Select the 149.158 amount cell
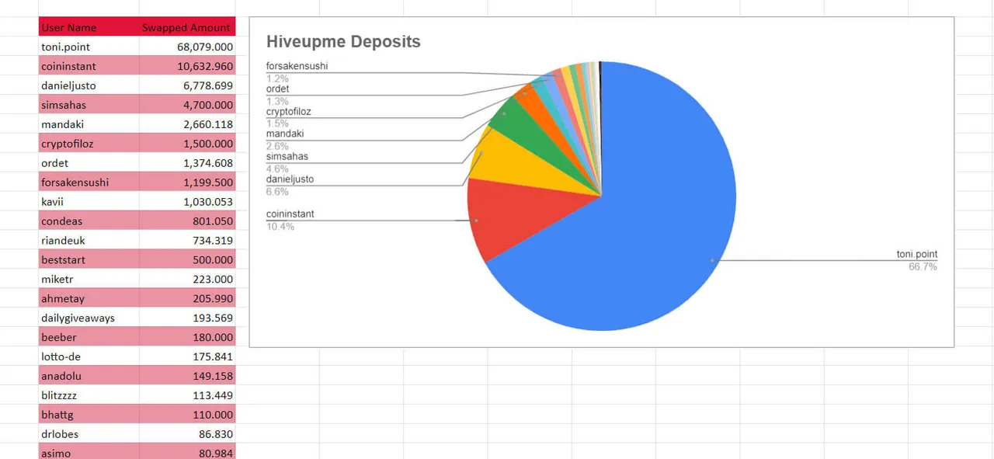The height and width of the screenshot is (459, 994). 187,376
